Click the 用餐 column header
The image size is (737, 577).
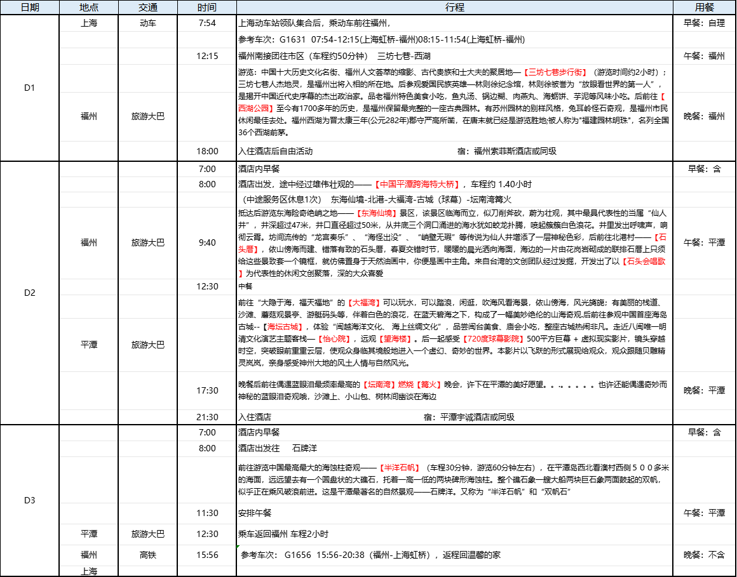[704, 8]
